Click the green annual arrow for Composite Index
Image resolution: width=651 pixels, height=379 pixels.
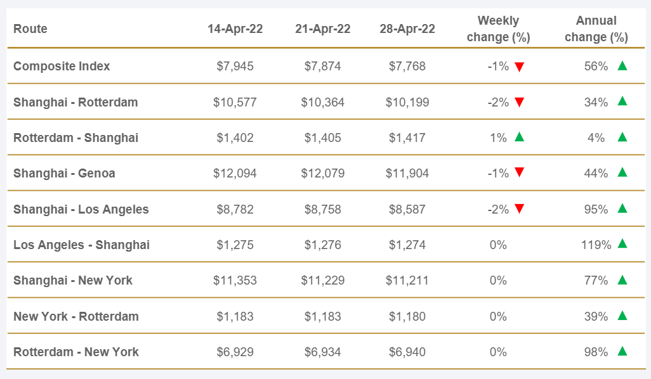(x=622, y=65)
